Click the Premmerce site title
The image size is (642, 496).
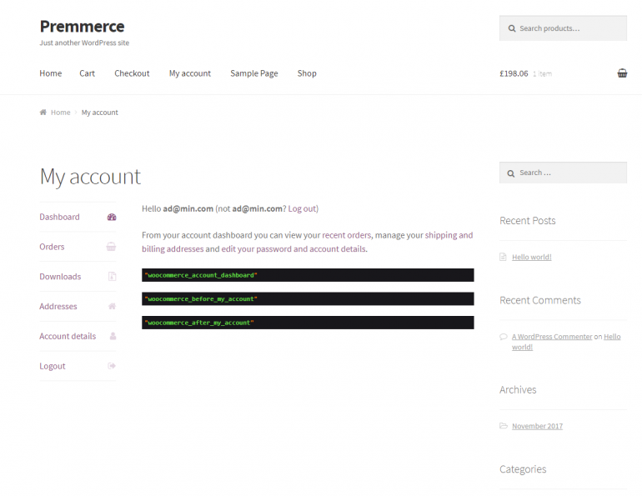click(x=82, y=26)
